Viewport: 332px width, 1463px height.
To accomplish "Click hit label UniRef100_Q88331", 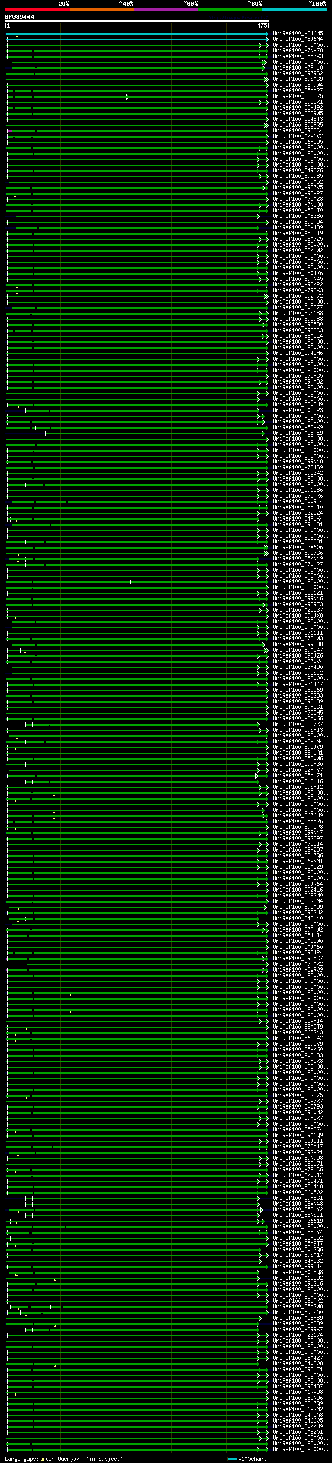I will [x=298, y=541].
